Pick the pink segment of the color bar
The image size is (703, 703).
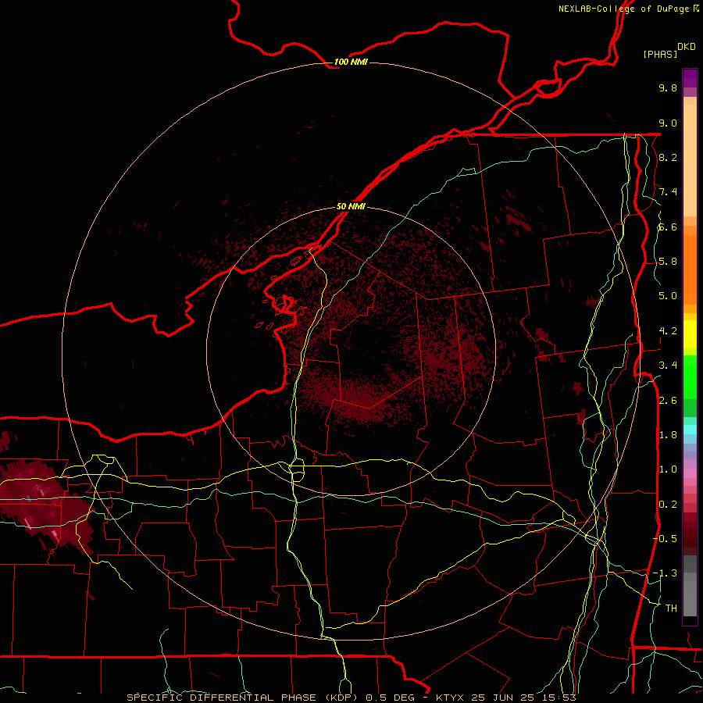coord(690,473)
